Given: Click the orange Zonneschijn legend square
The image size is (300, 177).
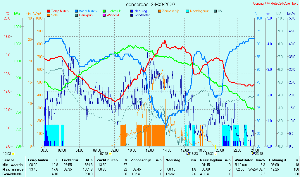Looking at the screenshot, I should pos(160,11).
